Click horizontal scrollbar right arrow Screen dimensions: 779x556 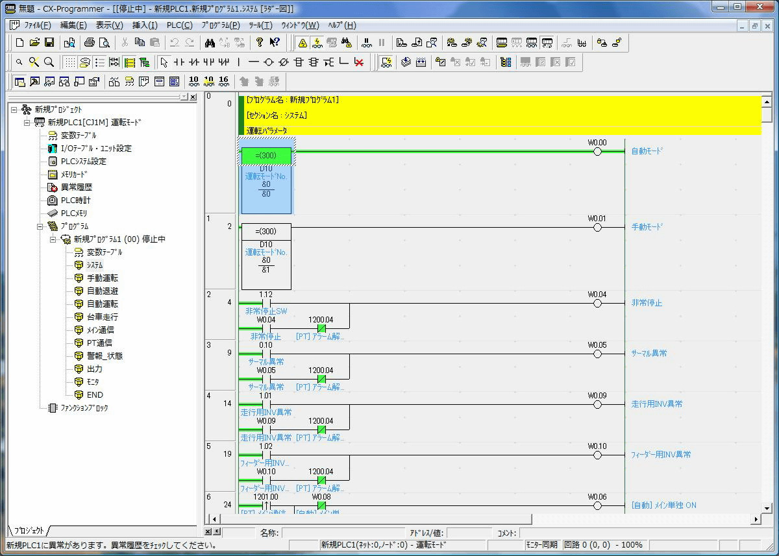tap(756, 519)
